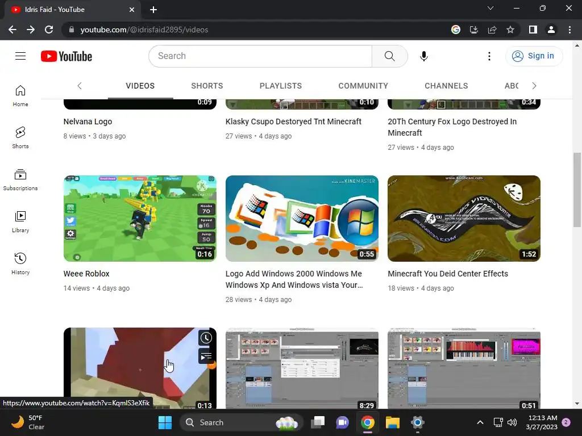Click the YouTube logo
The width and height of the screenshot is (582, 436).
pos(66,56)
